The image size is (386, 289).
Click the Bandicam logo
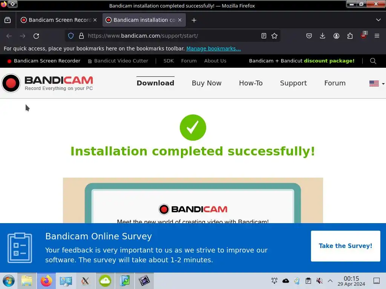[47, 83]
